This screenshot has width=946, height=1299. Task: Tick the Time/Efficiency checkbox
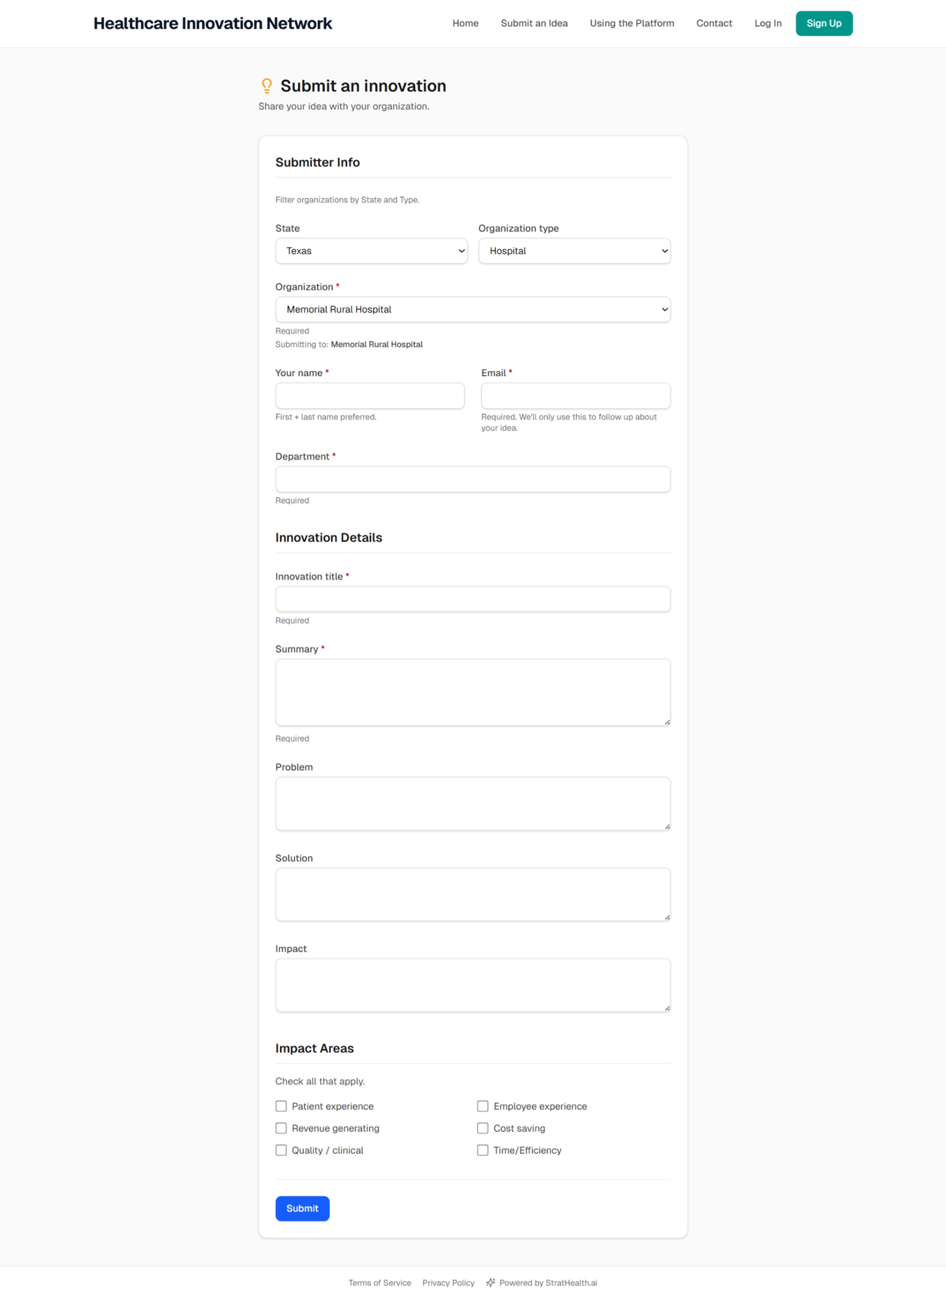[x=482, y=1150]
